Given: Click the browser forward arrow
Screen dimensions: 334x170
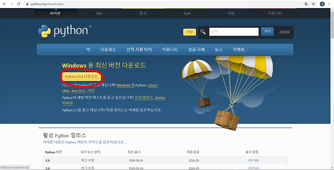Looking at the screenshot, I should (12, 4).
